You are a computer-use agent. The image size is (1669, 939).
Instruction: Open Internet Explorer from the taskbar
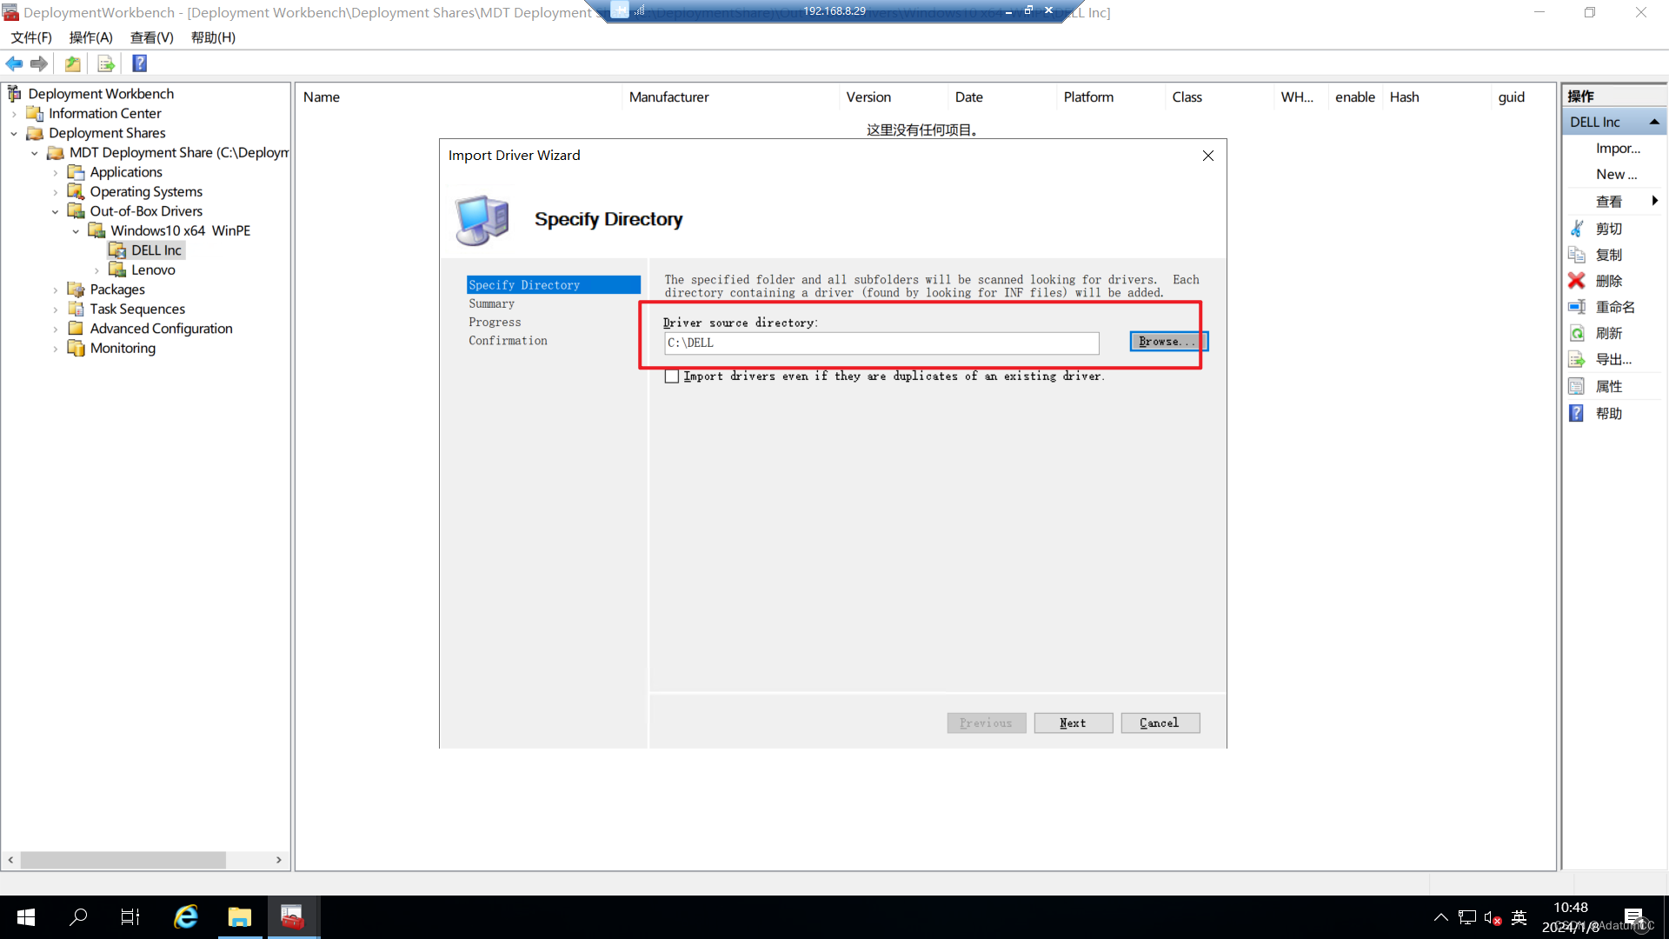(186, 917)
